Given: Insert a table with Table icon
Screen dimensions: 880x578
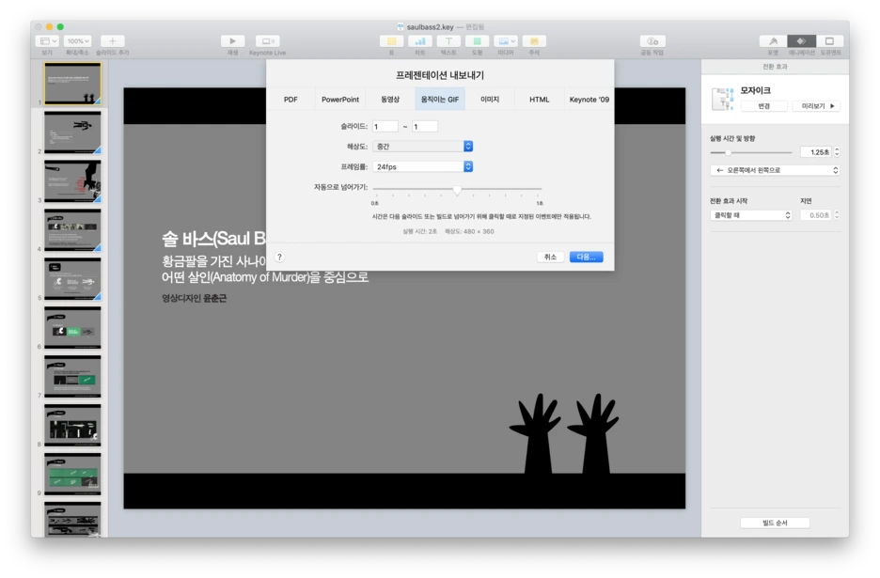Looking at the screenshot, I should tap(391, 41).
